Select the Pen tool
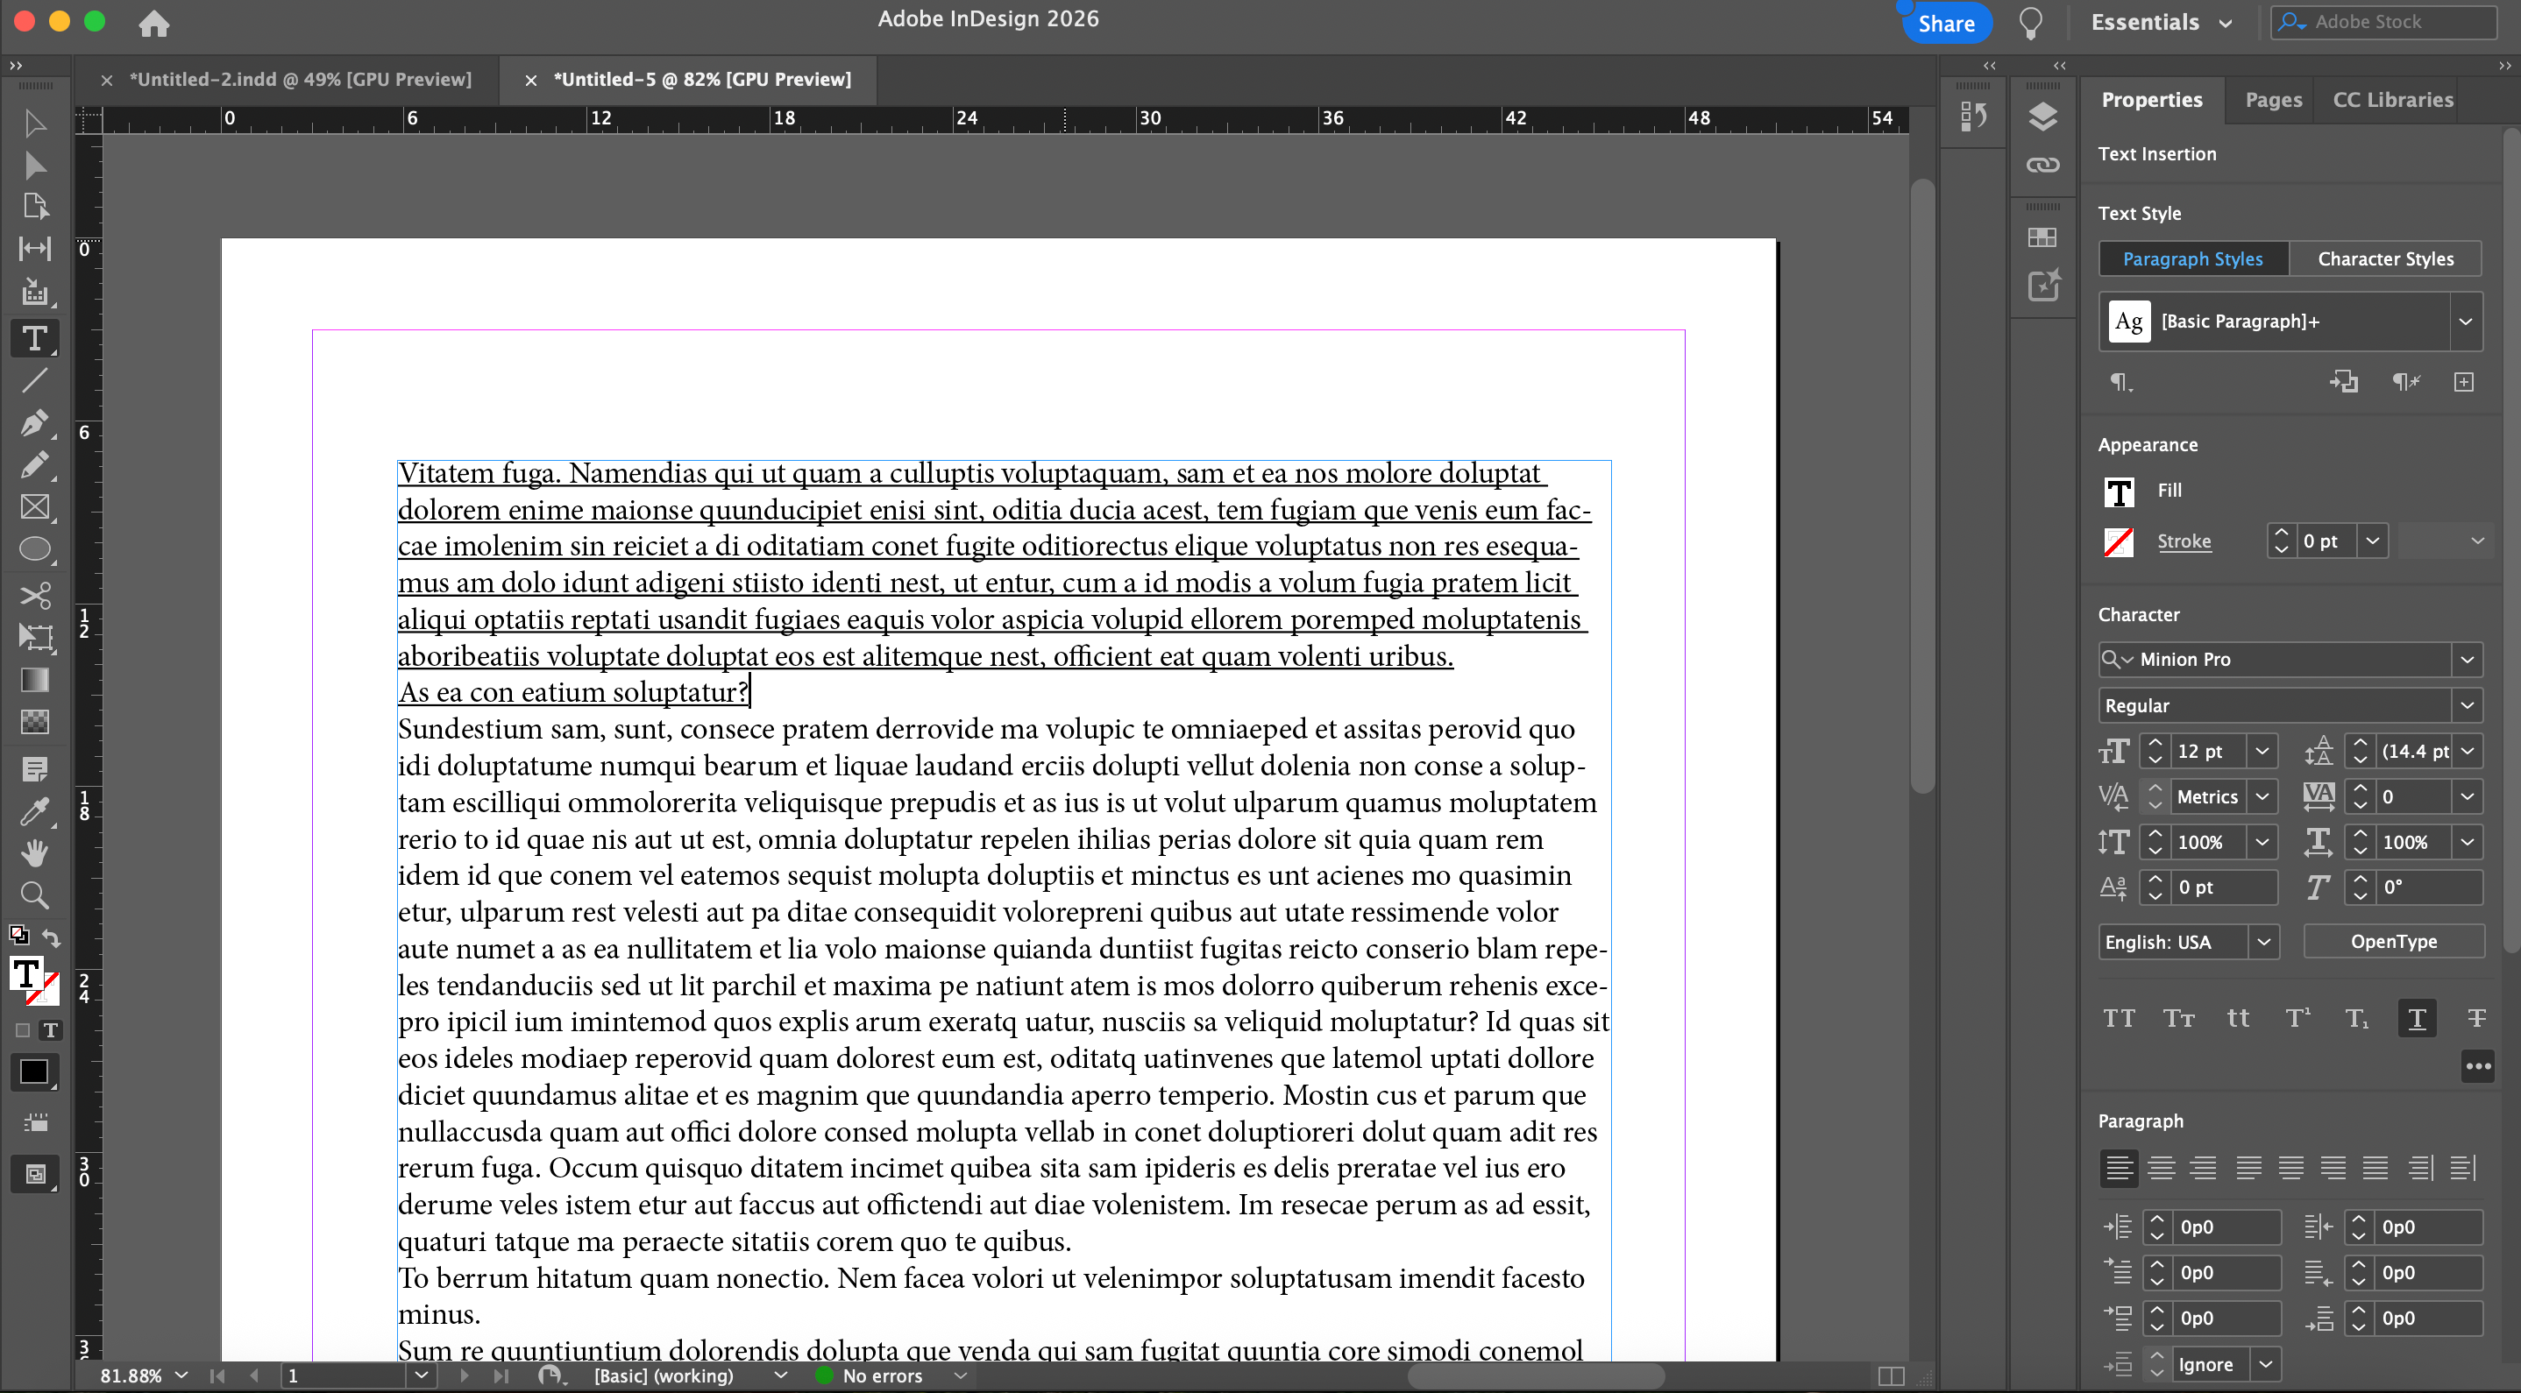2521x1393 pixels. (33, 422)
